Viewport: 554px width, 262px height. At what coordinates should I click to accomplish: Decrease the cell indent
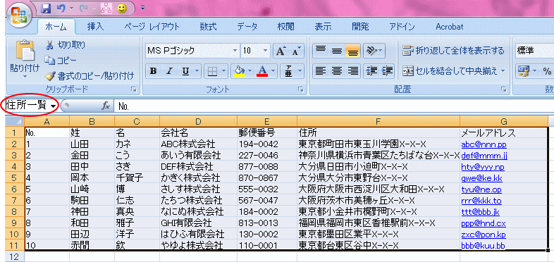point(371,71)
